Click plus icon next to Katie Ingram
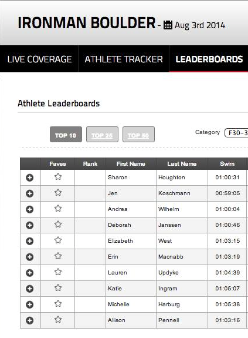Screen dimensions: 248x338 [30, 289]
